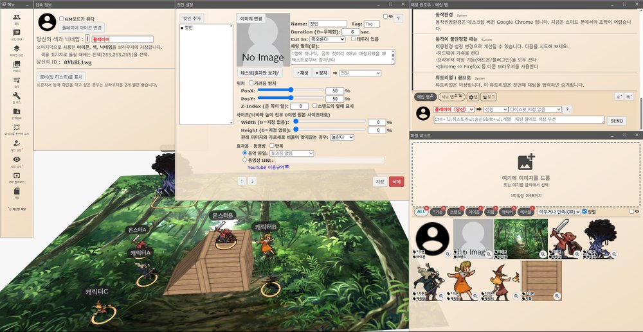Open the sound effect (효과음 없음) dropdown
The width and height of the screenshot is (643, 332).
(291, 153)
